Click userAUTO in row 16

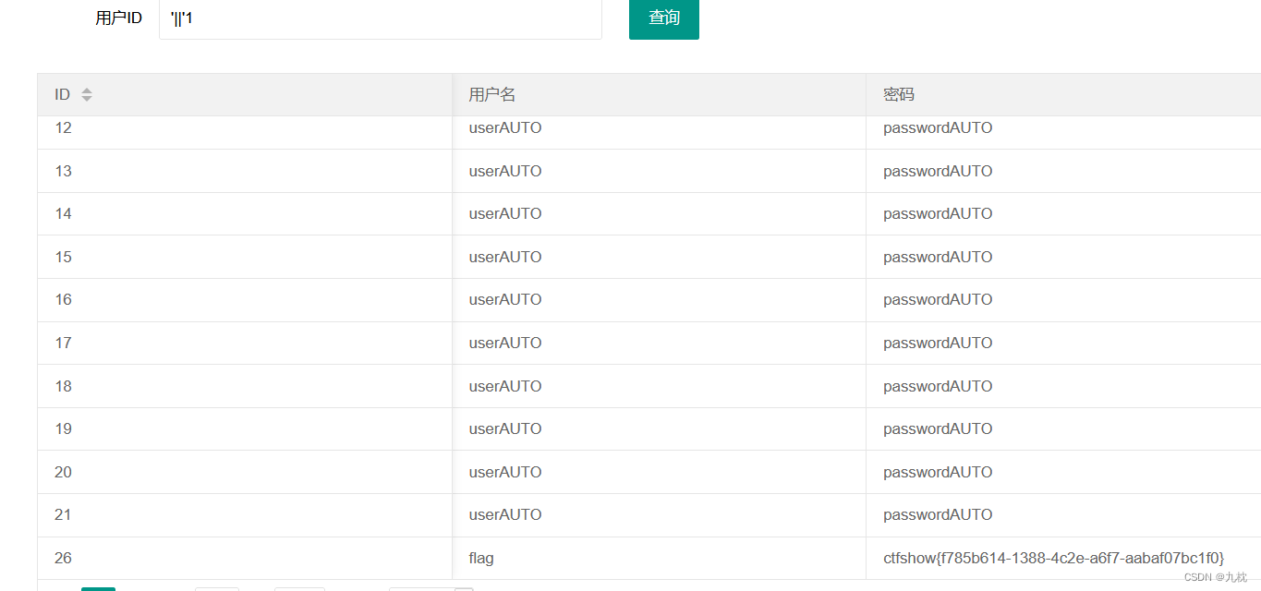click(505, 299)
